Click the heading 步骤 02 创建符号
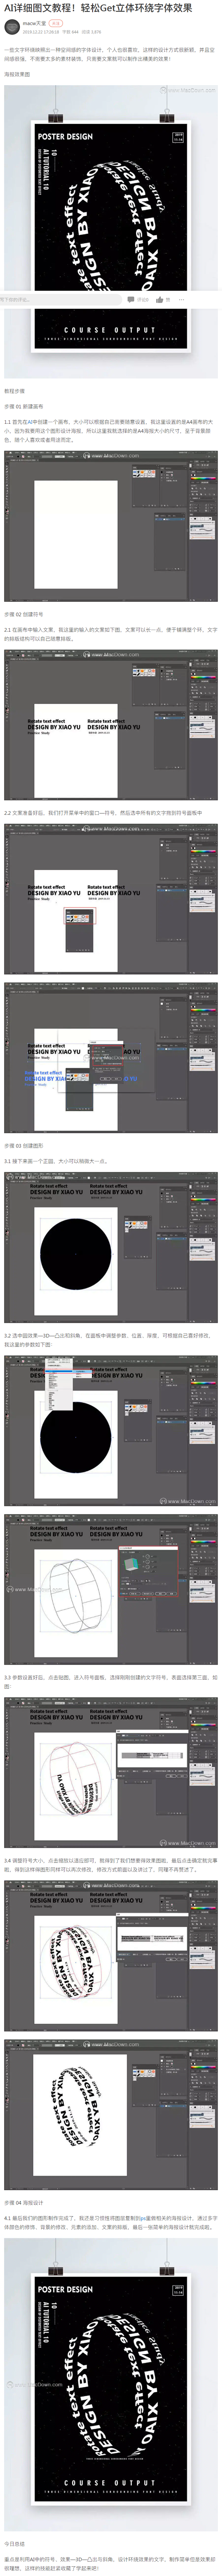This screenshot has width=222, height=2576. 24,614
